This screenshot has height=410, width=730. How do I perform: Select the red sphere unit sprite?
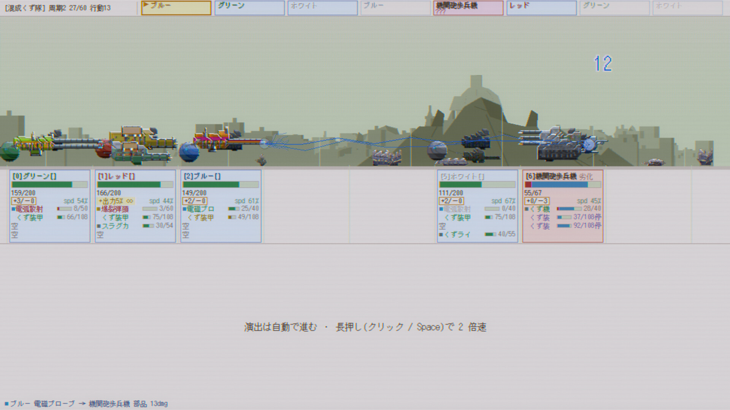click(x=103, y=149)
